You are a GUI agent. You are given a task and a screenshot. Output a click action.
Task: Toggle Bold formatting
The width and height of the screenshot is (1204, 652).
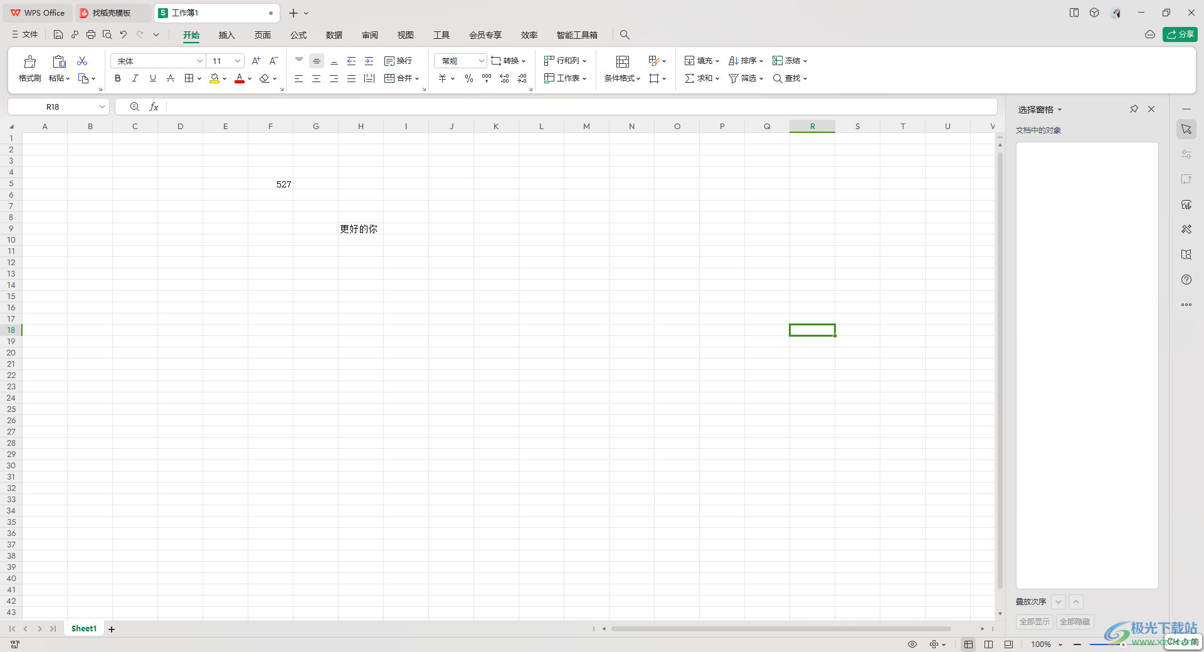click(x=117, y=78)
